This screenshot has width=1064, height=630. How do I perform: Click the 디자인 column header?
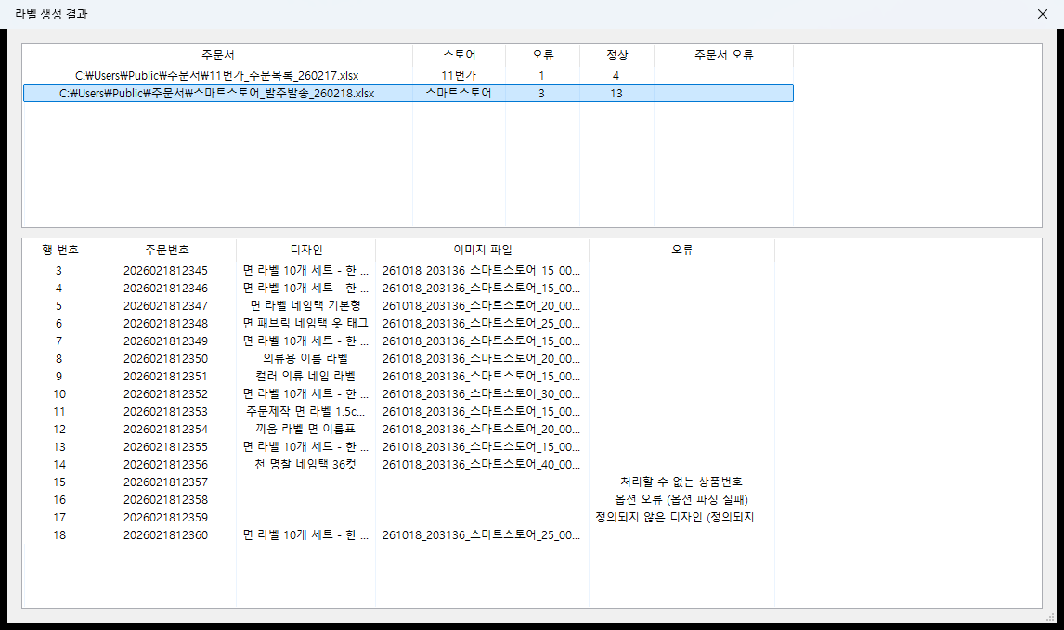coord(305,250)
